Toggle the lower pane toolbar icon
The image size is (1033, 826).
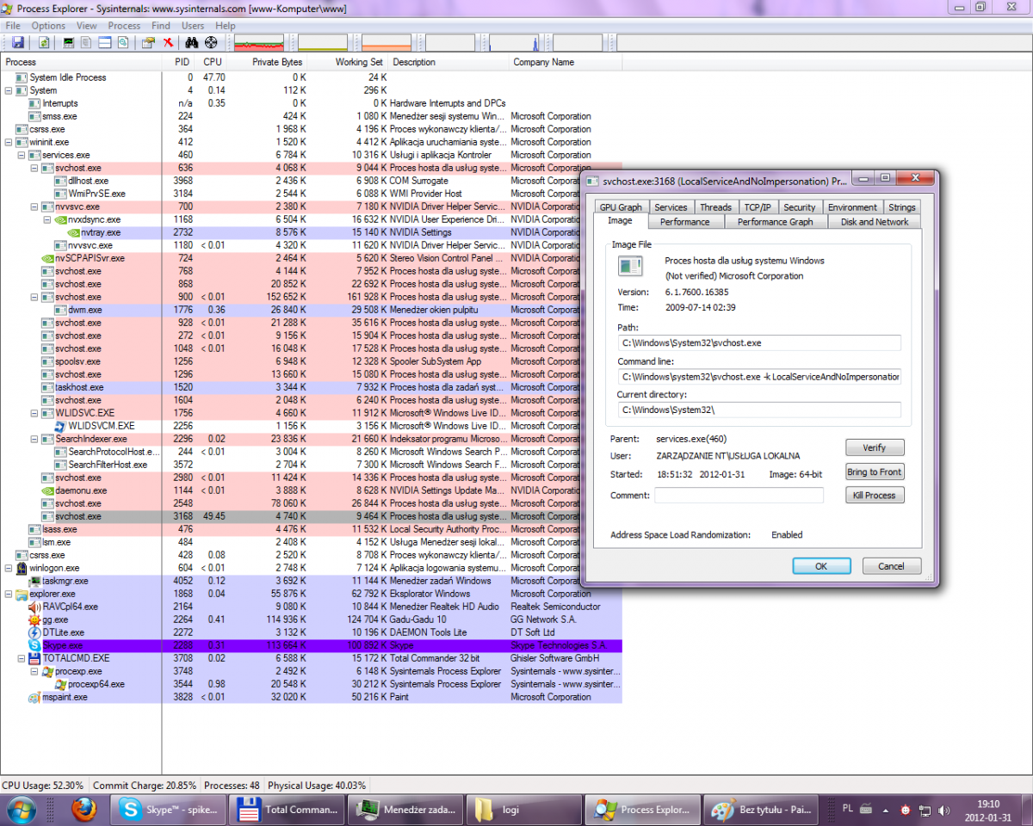click(x=105, y=42)
